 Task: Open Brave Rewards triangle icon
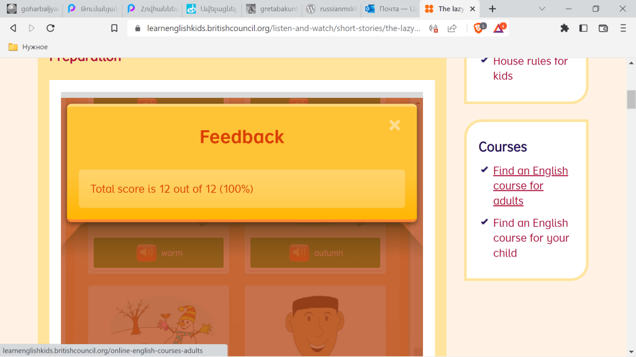coord(499,28)
